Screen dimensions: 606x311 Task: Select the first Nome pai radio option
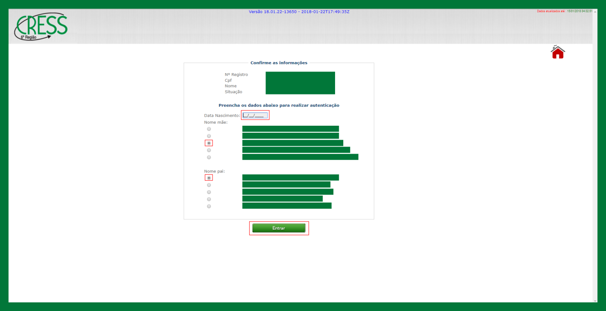[x=209, y=178]
